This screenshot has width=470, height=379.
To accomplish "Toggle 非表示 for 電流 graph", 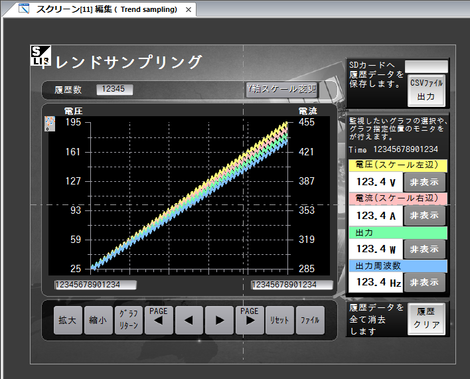I will pyautogui.click(x=425, y=216).
